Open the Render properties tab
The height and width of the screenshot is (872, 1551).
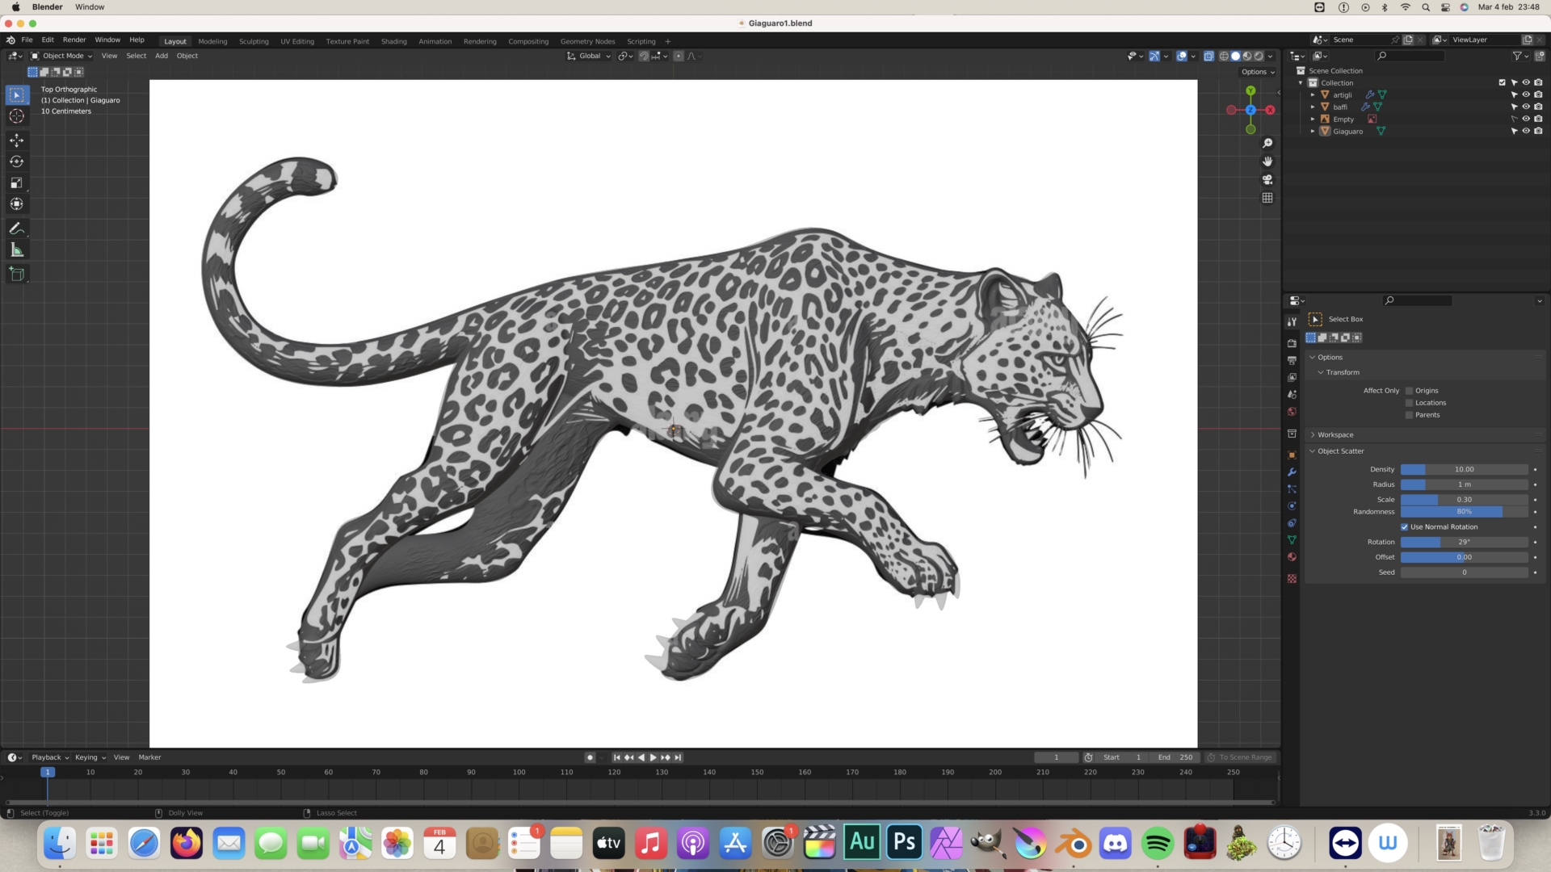pos(1292,343)
